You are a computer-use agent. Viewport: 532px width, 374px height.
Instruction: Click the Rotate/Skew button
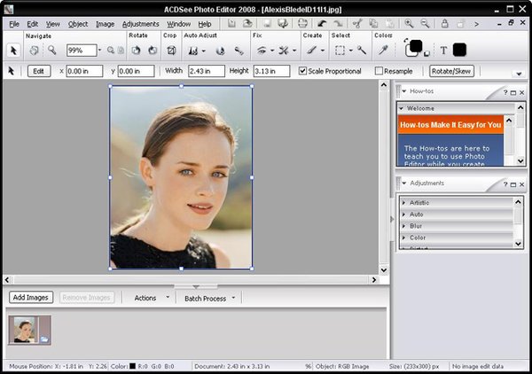click(x=450, y=71)
